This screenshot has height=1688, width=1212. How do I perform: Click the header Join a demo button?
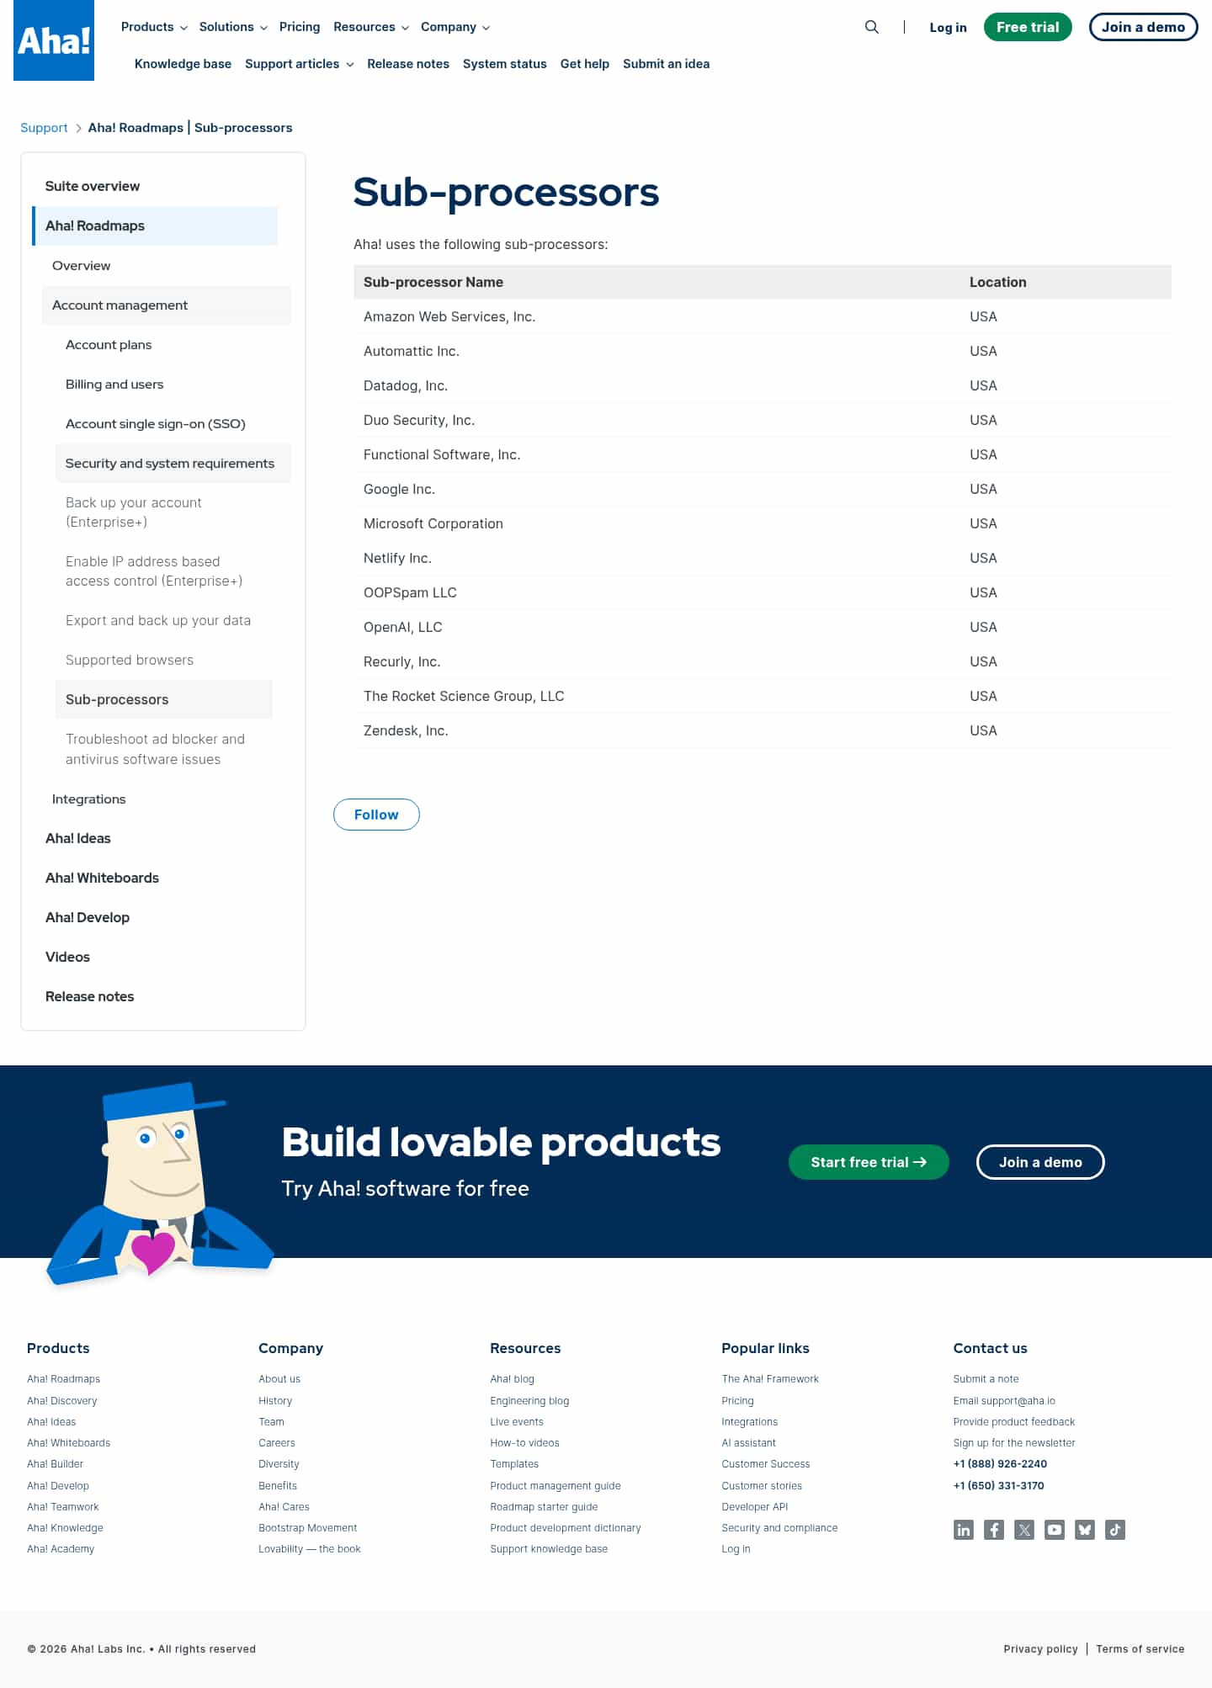tap(1143, 27)
